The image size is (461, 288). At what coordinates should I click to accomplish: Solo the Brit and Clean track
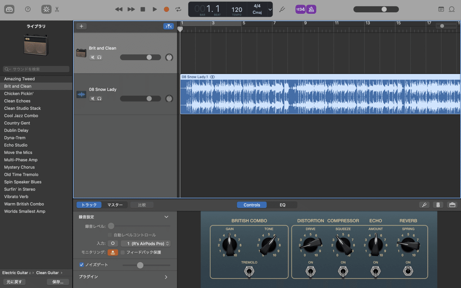pyautogui.click(x=99, y=57)
